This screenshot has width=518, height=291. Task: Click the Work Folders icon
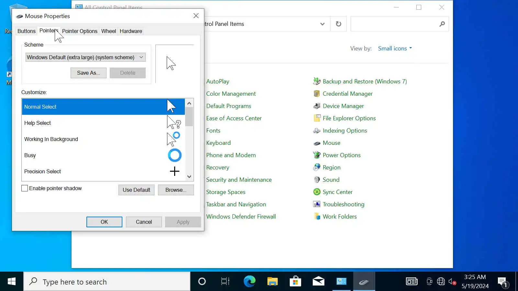coord(317,217)
